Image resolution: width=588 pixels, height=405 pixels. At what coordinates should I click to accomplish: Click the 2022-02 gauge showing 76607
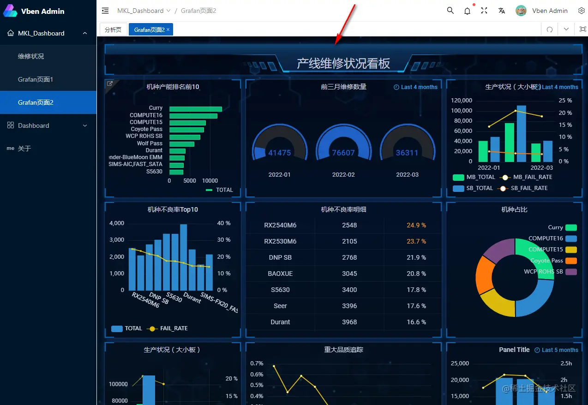pyautogui.click(x=343, y=143)
